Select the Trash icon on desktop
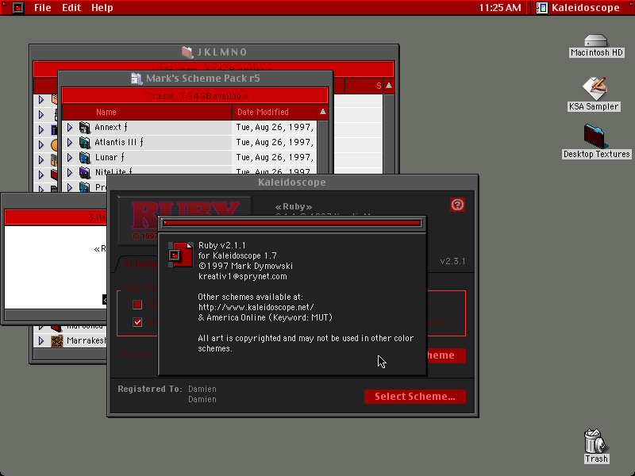 [595, 441]
